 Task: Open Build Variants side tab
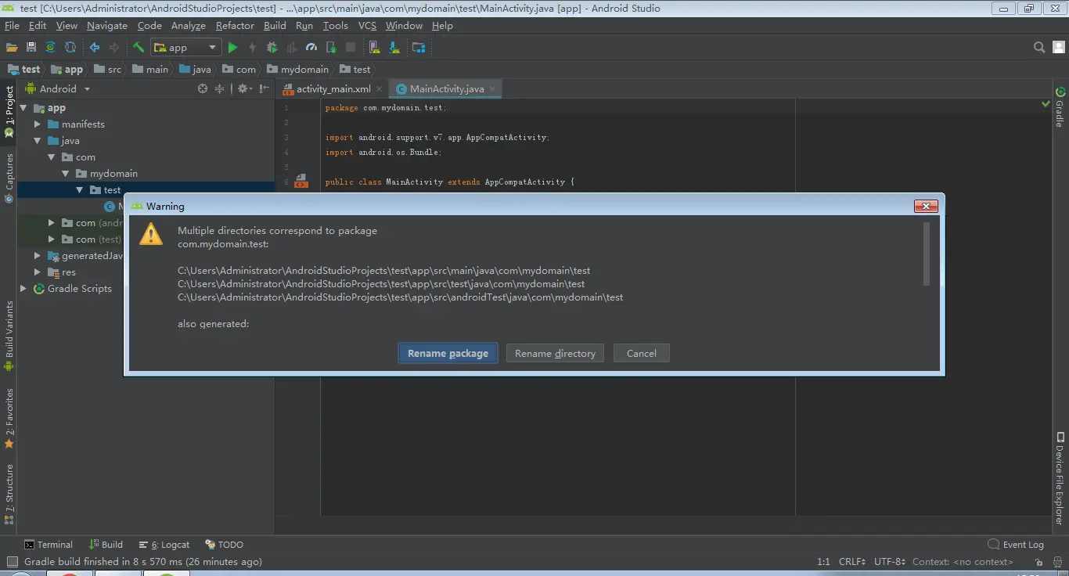pos(9,337)
